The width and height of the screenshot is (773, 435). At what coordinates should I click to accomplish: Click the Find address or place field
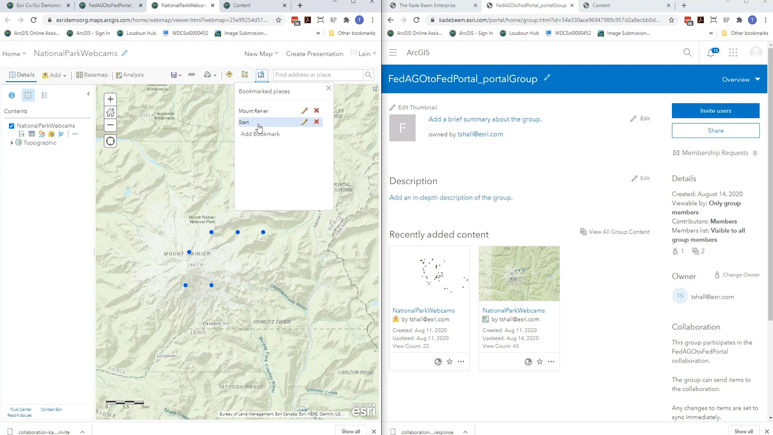(318, 75)
